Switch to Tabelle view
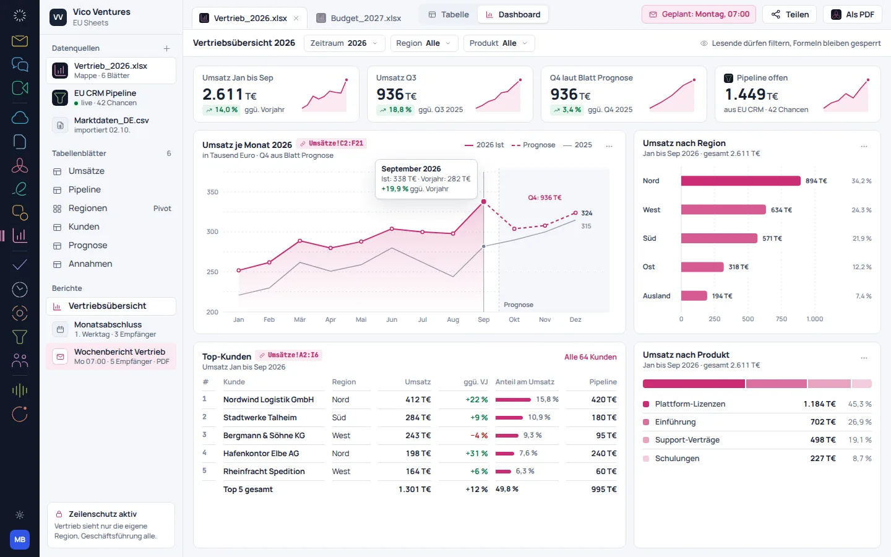The image size is (891, 557). click(448, 15)
